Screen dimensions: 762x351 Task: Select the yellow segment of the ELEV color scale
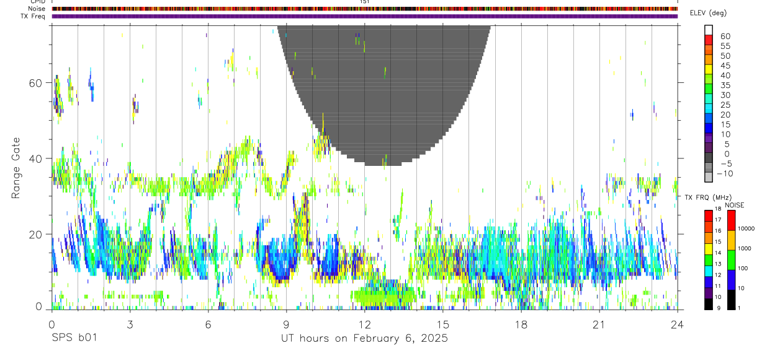pyautogui.click(x=709, y=69)
